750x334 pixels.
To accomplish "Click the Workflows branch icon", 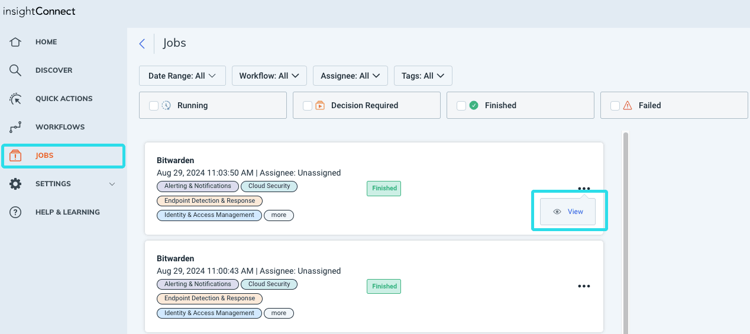I will click(x=15, y=127).
